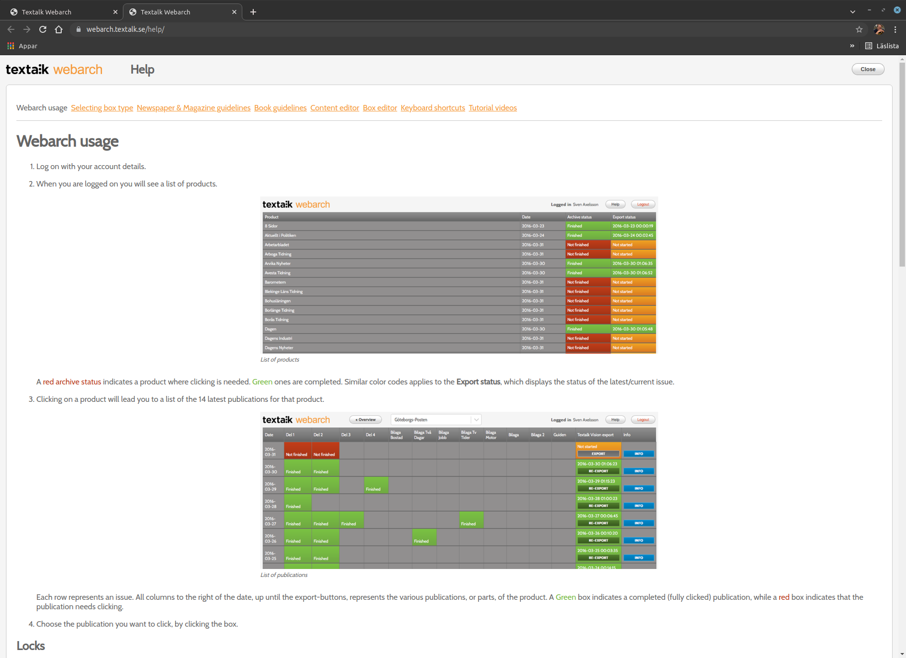Click the Locks heading
The height and width of the screenshot is (658, 906).
[31, 646]
